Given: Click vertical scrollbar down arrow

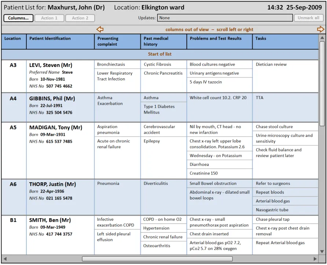Looking at the screenshot, I should (x=322, y=252).
